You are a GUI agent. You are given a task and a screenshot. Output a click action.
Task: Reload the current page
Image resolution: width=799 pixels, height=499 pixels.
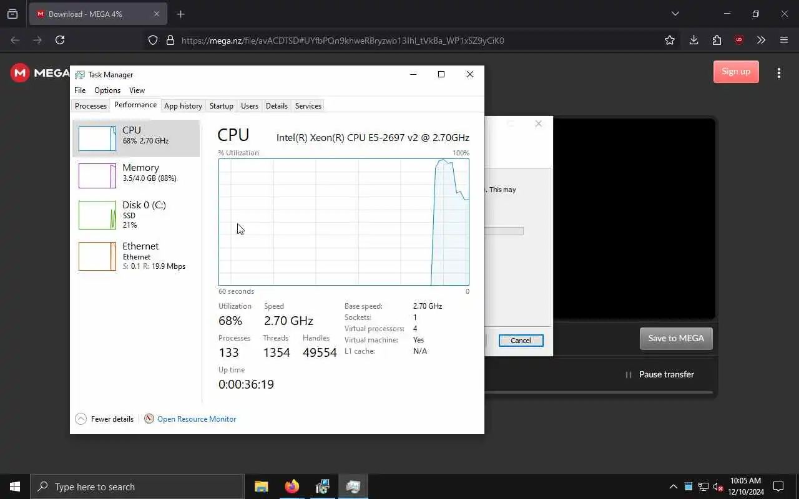(60, 40)
